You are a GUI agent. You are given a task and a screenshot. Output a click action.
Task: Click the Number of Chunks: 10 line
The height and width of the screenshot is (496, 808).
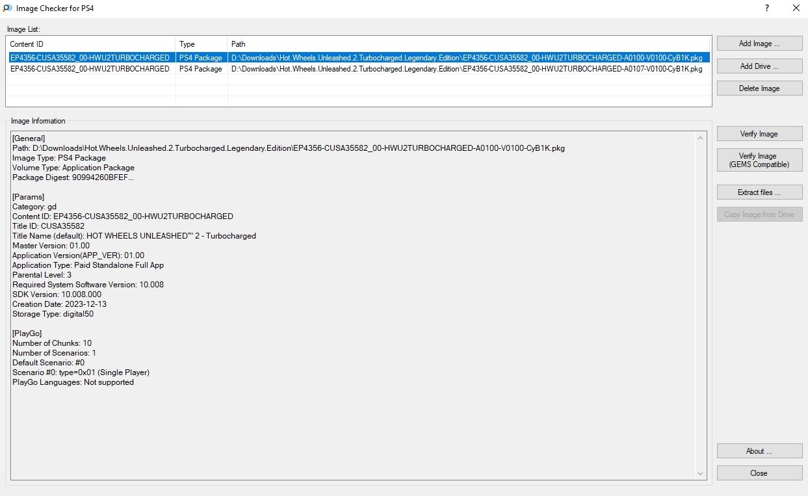[x=52, y=343]
